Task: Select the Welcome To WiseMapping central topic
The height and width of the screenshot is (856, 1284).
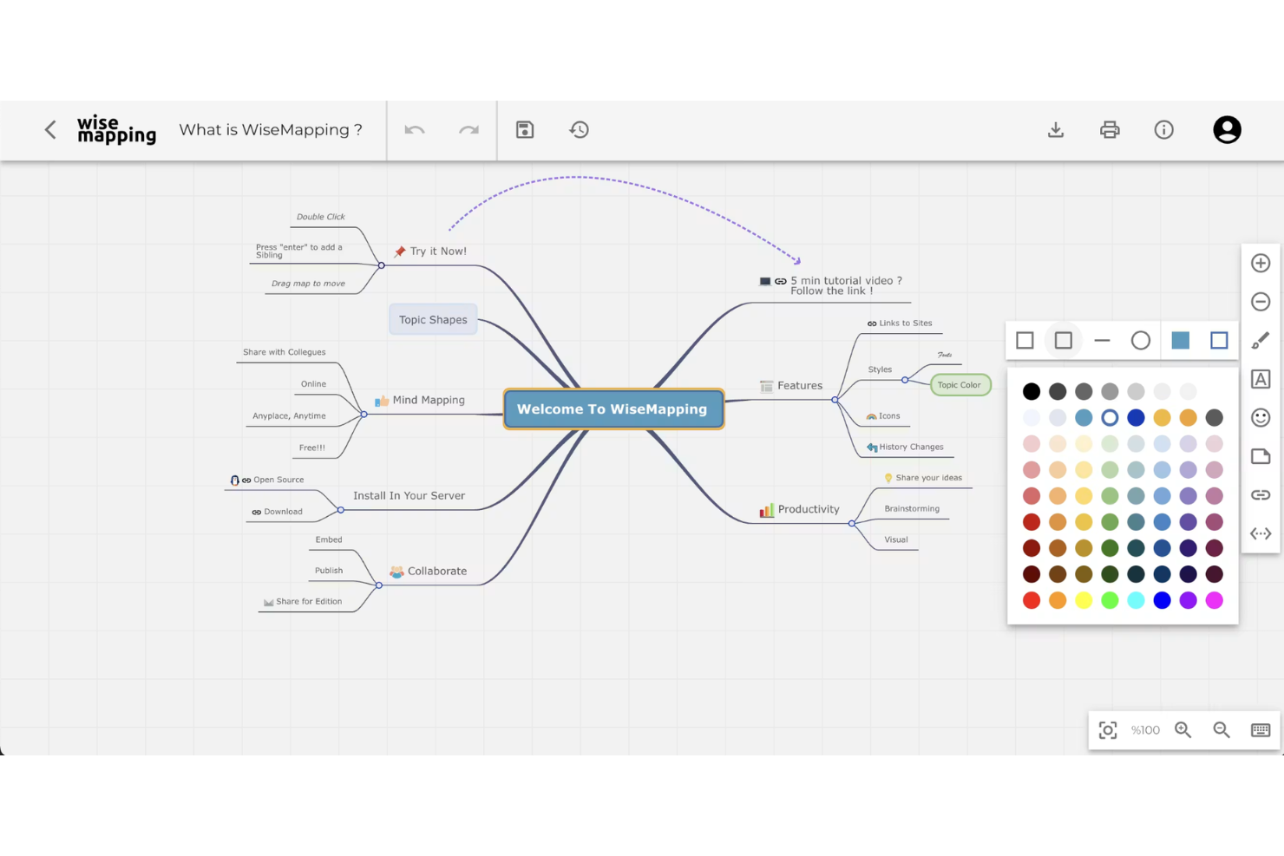Action: [613, 409]
